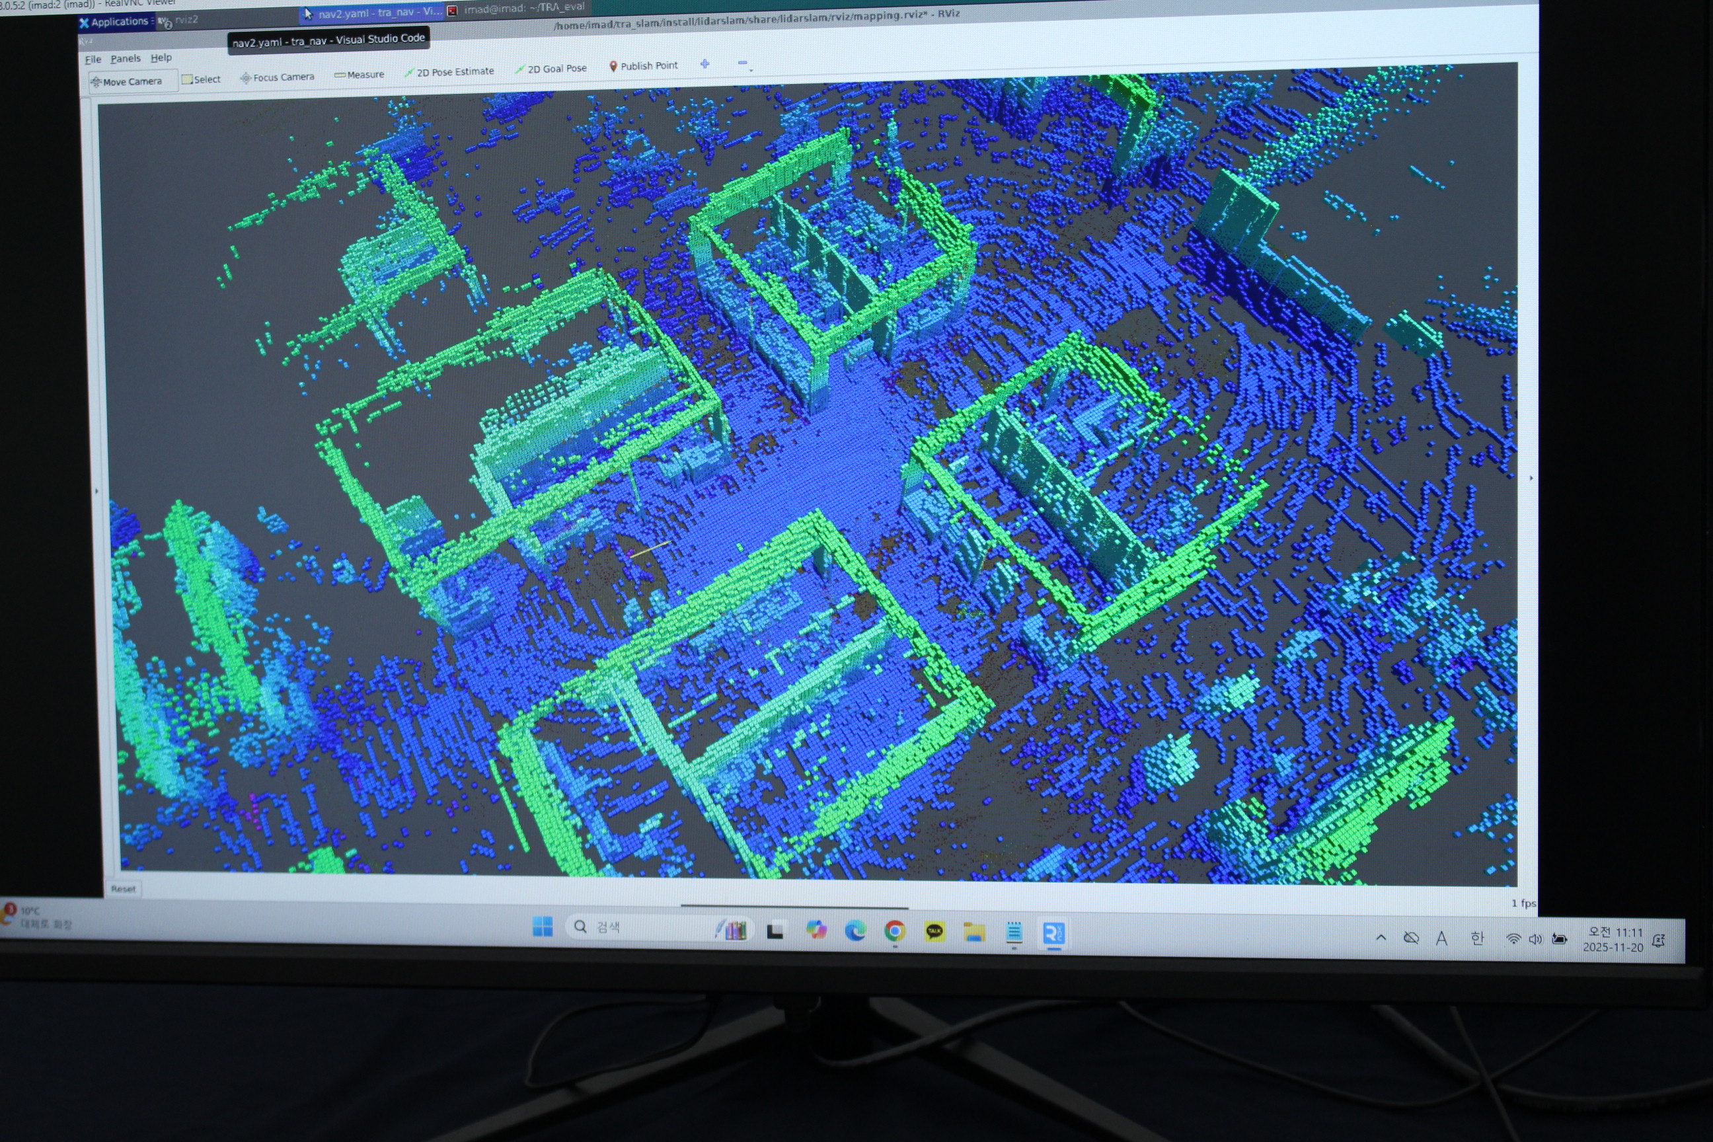1713x1142 pixels.
Task: Click the speaker volume tray icon
Action: click(1535, 939)
